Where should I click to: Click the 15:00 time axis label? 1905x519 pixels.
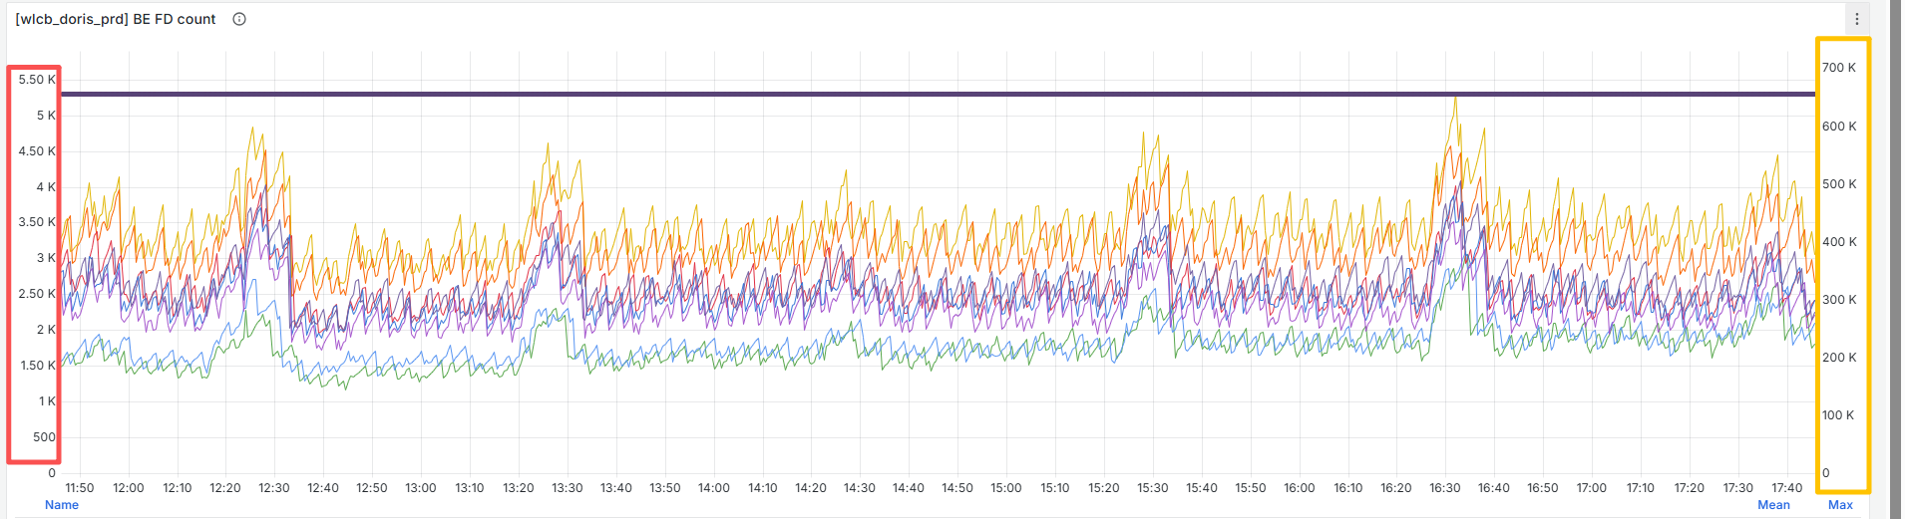pyautogui.click(x=1006, y=488)
